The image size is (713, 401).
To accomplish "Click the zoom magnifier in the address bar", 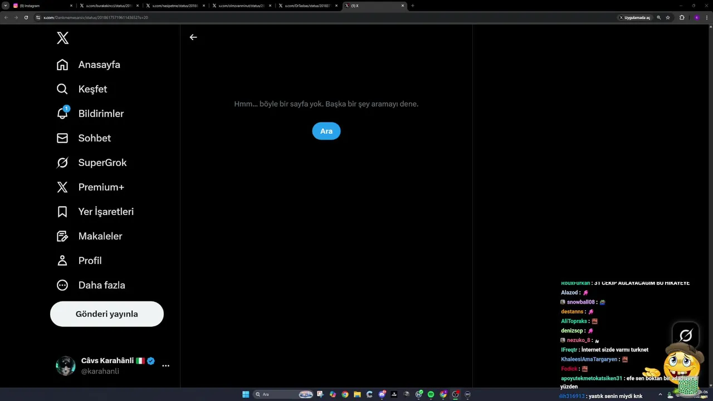I will tap(659, 17).
